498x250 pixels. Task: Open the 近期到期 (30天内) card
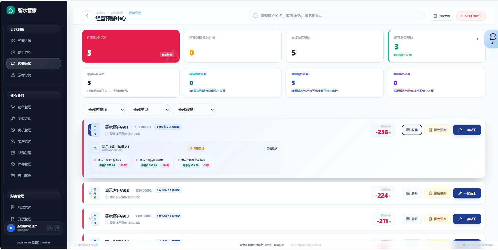(233, 46)
